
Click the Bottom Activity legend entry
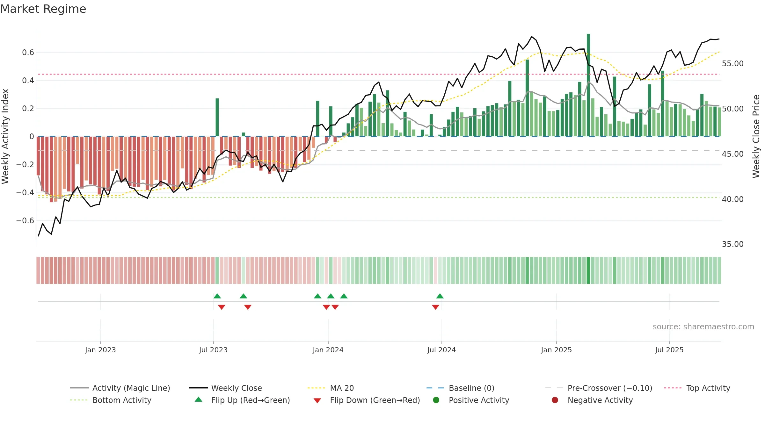pos(111,400)
